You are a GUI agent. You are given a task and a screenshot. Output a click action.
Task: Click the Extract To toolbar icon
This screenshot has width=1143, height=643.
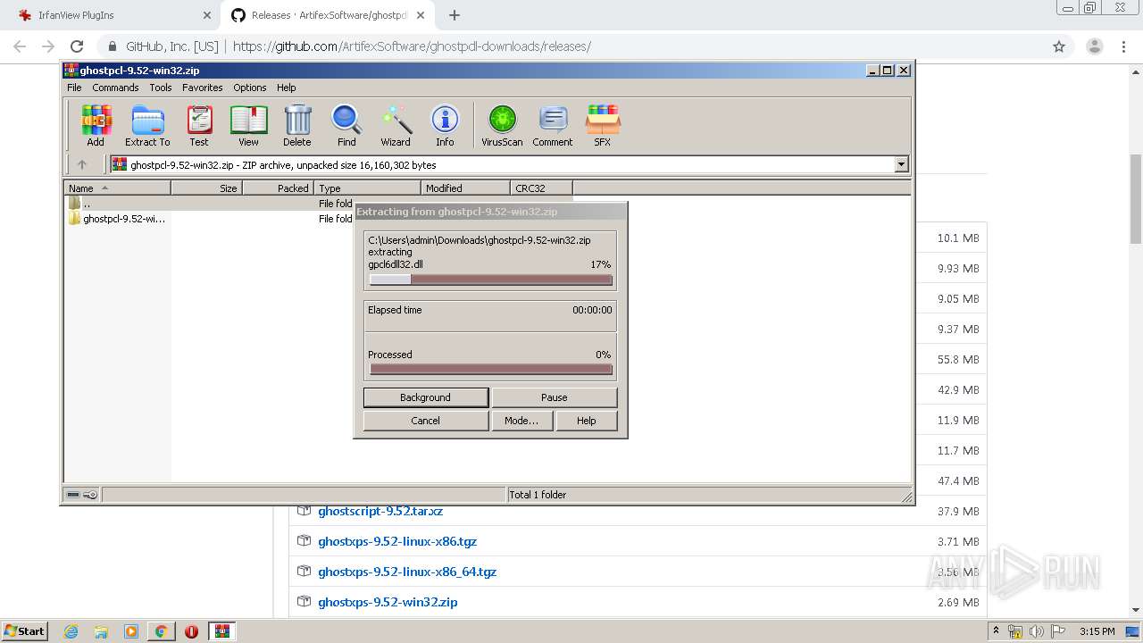(147, 125)
